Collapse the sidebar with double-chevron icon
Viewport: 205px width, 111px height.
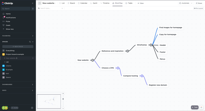(33, 3)
